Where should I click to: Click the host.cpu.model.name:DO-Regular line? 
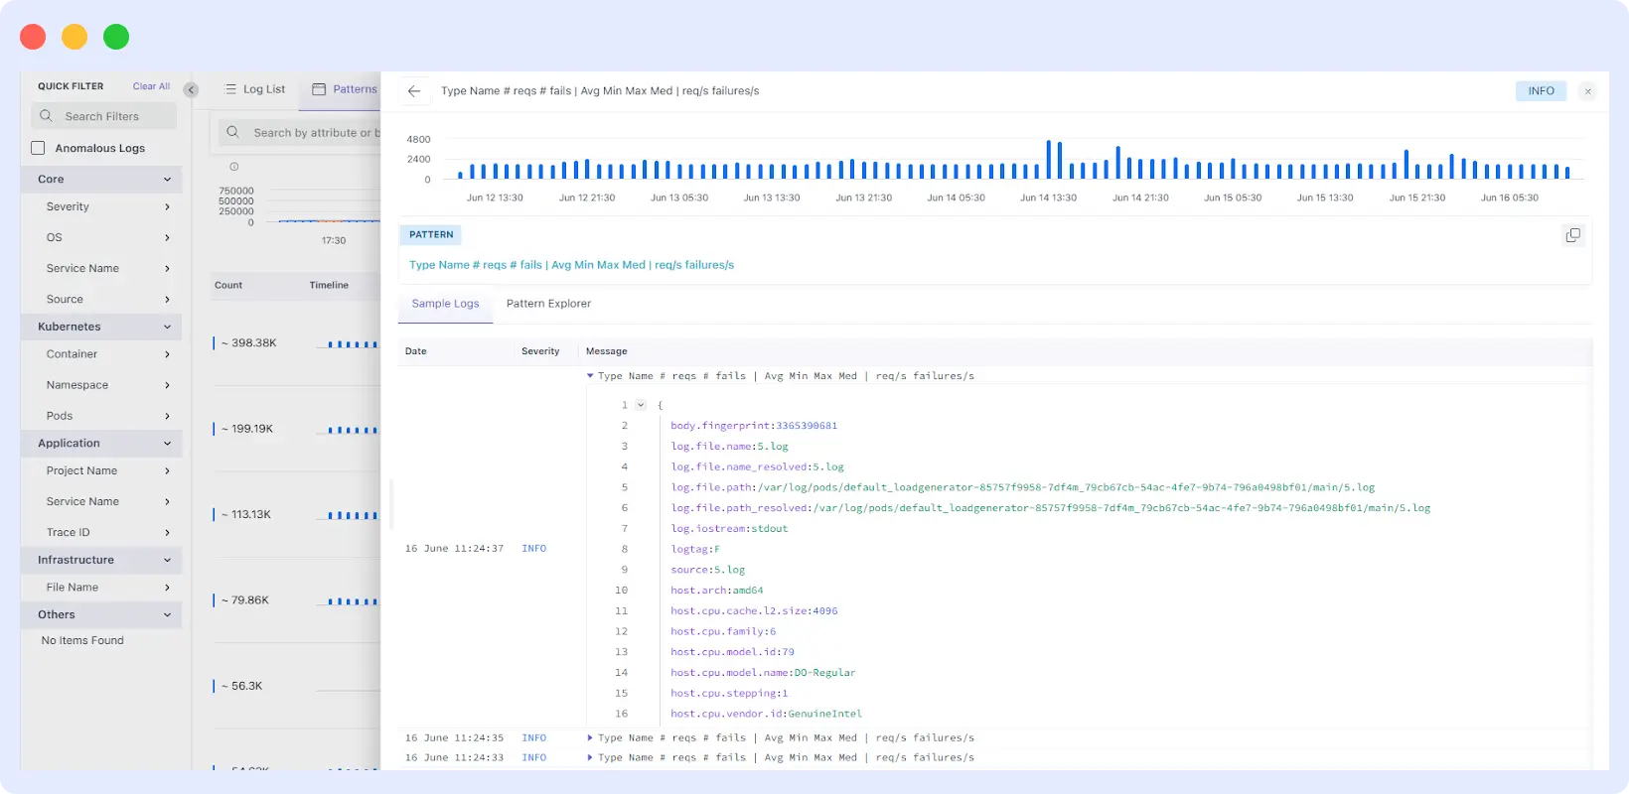(x=763, y=673)
